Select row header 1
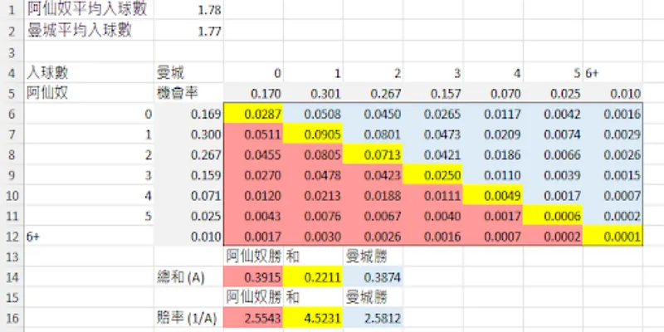The image size is (664, 332). point(11,11)
